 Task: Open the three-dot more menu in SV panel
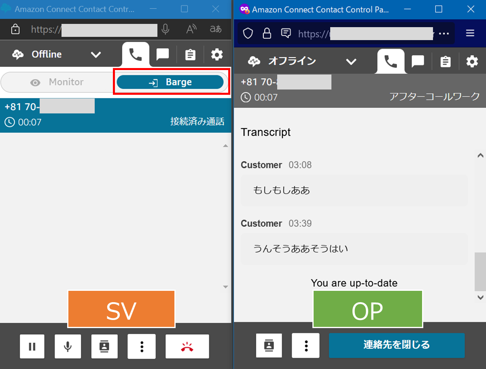click(142, 346)
